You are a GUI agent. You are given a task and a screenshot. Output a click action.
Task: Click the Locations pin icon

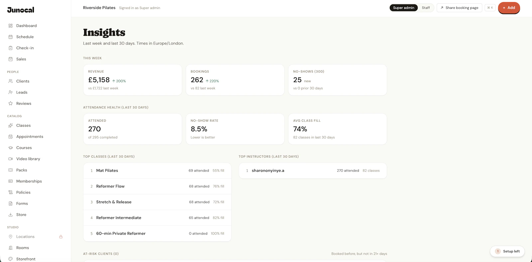pyautogui.click(x=11, y=237)
